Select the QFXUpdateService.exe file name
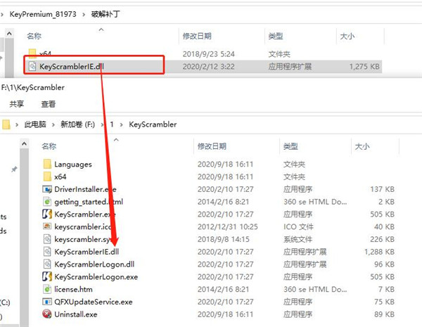The height and width of the screenshot is (327, 422). (x=94, y=302)
